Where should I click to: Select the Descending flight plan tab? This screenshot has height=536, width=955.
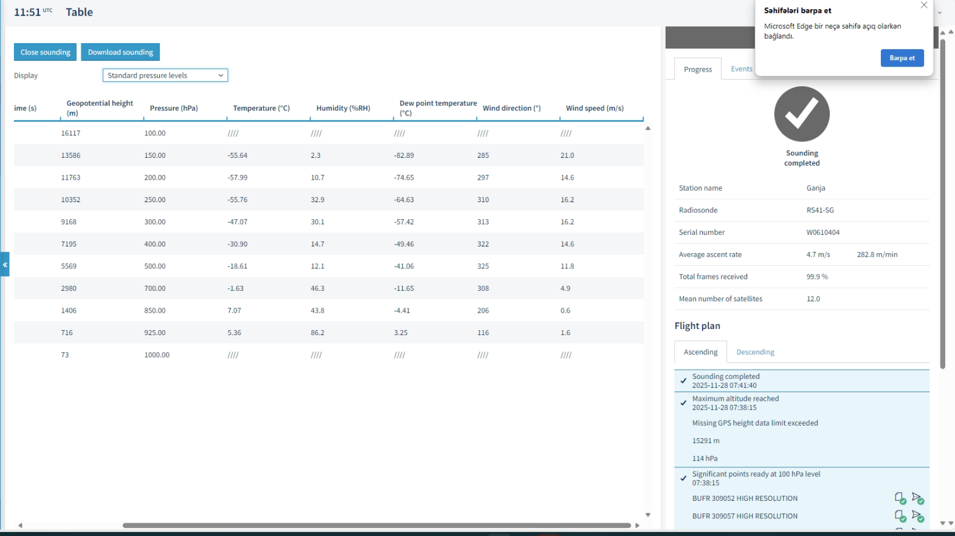click(755, 352)
